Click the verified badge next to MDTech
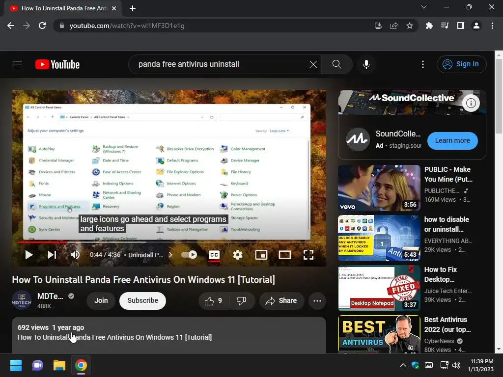The height and width of the screenshot is (377, 503). (x=71, y=296)
